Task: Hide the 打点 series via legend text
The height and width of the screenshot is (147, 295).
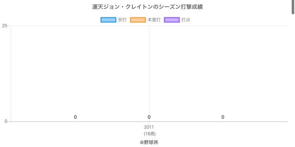Action: coord(186,20)
